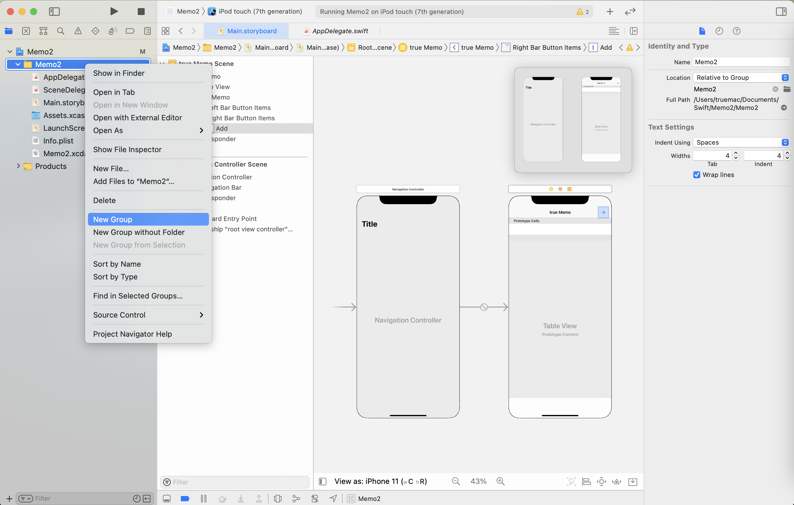794x505 pixels.
Task: Click the Add Editor on Right icon
Action: (633, 31)
